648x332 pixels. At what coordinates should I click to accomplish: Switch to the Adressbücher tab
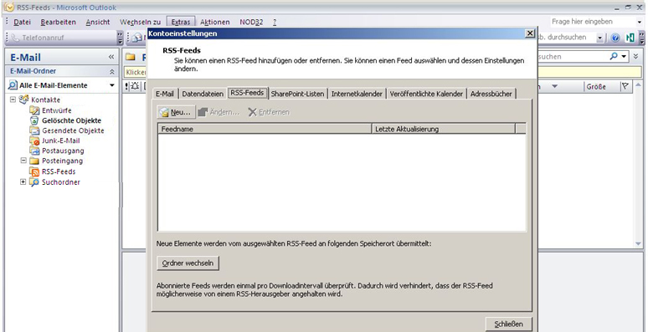[491, 94]
